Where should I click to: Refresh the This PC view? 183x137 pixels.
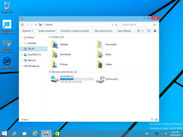coord(117,25)
